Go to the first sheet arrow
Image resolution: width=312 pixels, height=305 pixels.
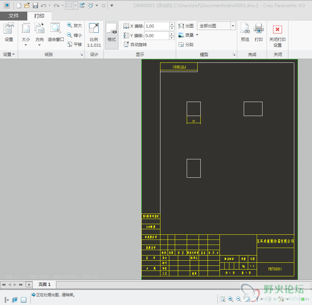click(3, 285)
